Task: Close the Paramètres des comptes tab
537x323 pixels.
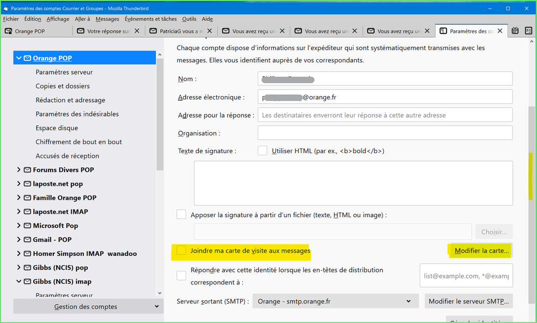Action: coord(500,31)
